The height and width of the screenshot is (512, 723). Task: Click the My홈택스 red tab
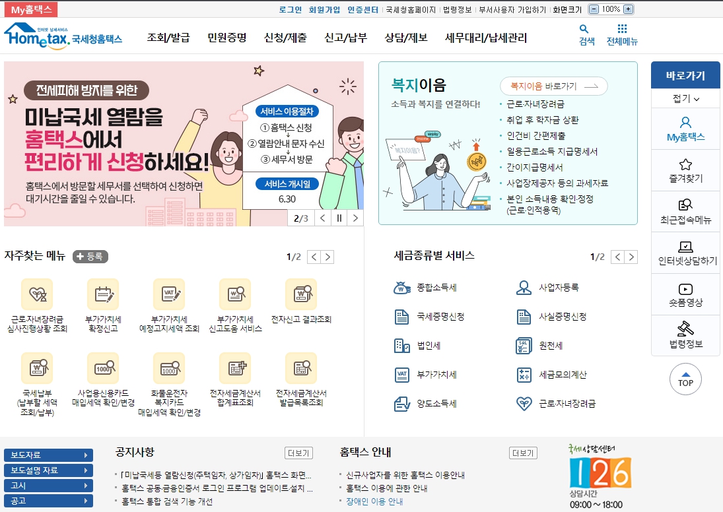pyautogui.click(x=31, y=9)
